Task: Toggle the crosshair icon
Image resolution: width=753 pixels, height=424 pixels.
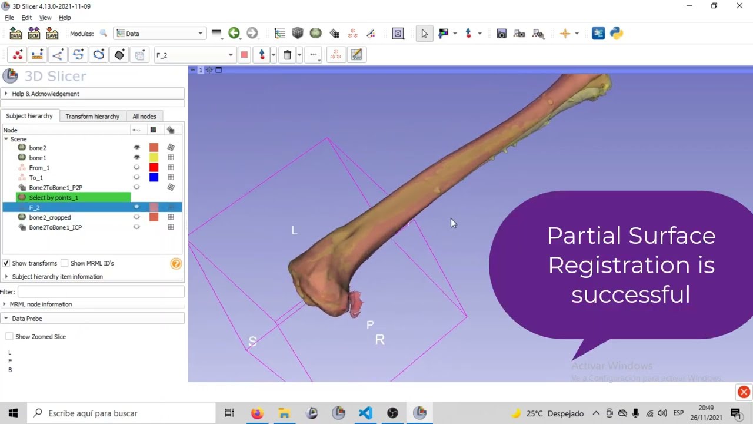Action: click(565, 34)
